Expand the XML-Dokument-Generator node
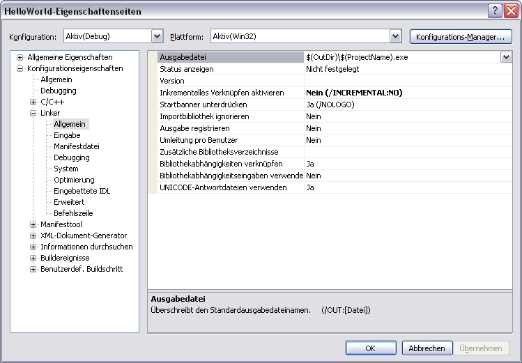This screenshot has width=522, height=363. pyautogui.click(x=33, y=235)
